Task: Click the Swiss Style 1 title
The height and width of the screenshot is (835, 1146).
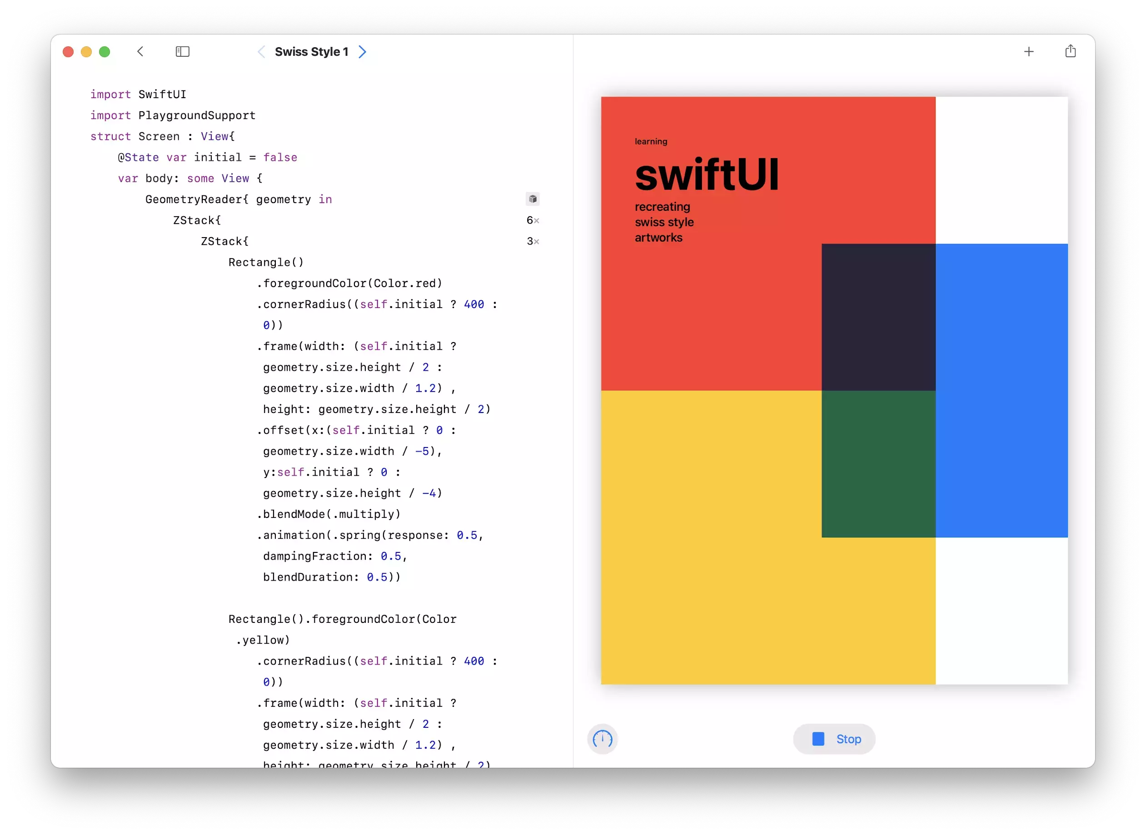Action: [311, 51]
